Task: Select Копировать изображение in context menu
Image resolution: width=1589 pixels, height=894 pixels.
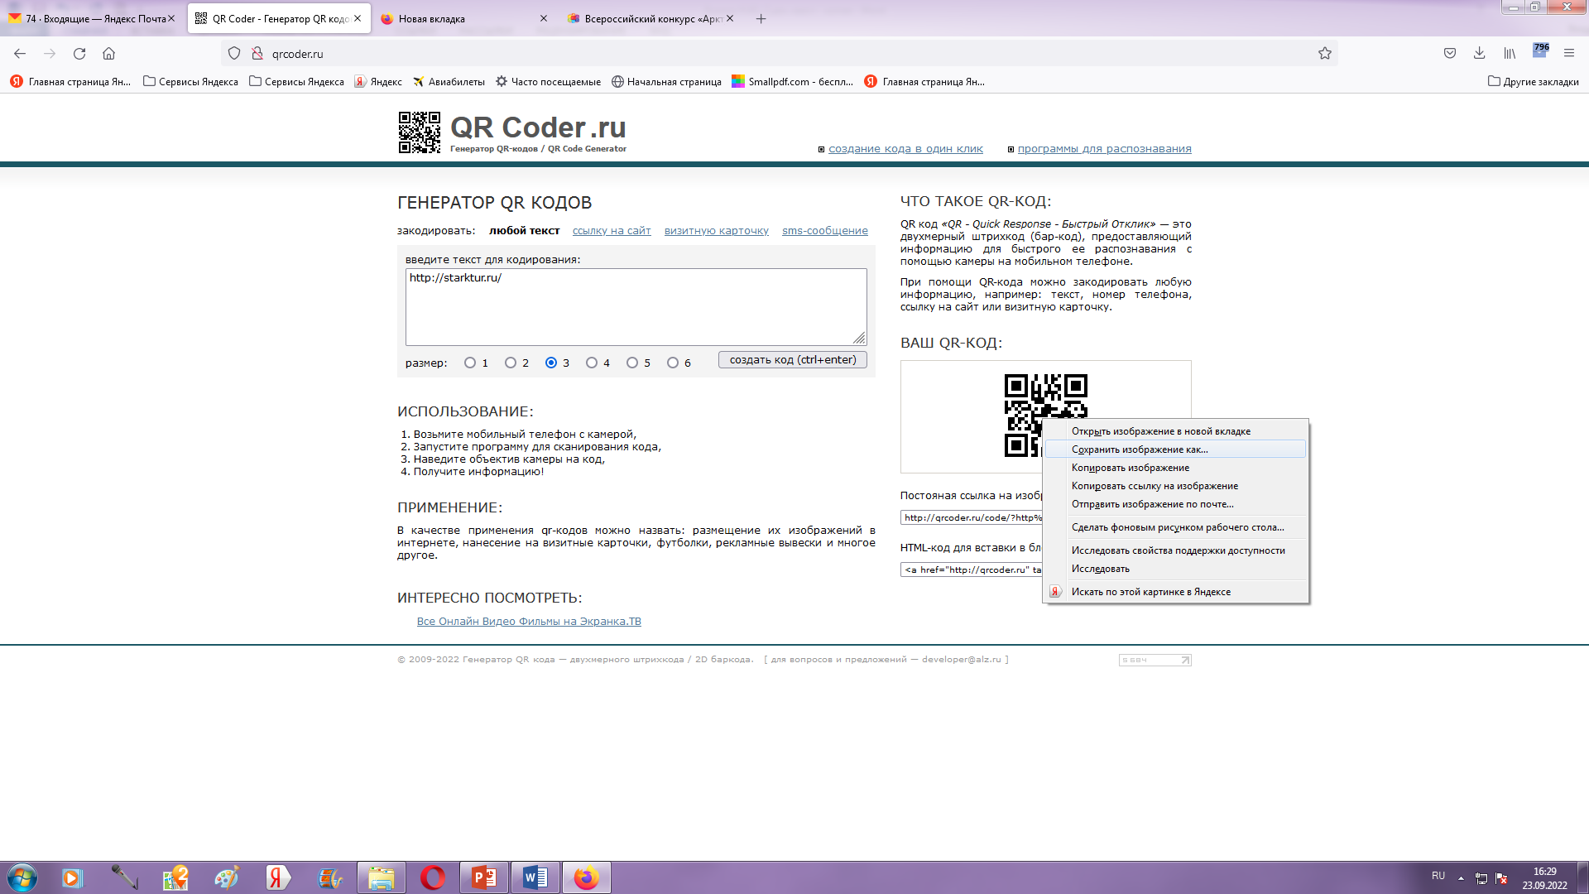Action: [x=1130, y=468]
